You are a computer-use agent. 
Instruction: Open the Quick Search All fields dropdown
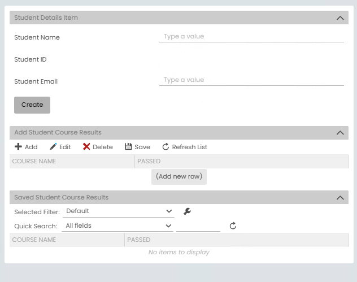click(117, 225)
